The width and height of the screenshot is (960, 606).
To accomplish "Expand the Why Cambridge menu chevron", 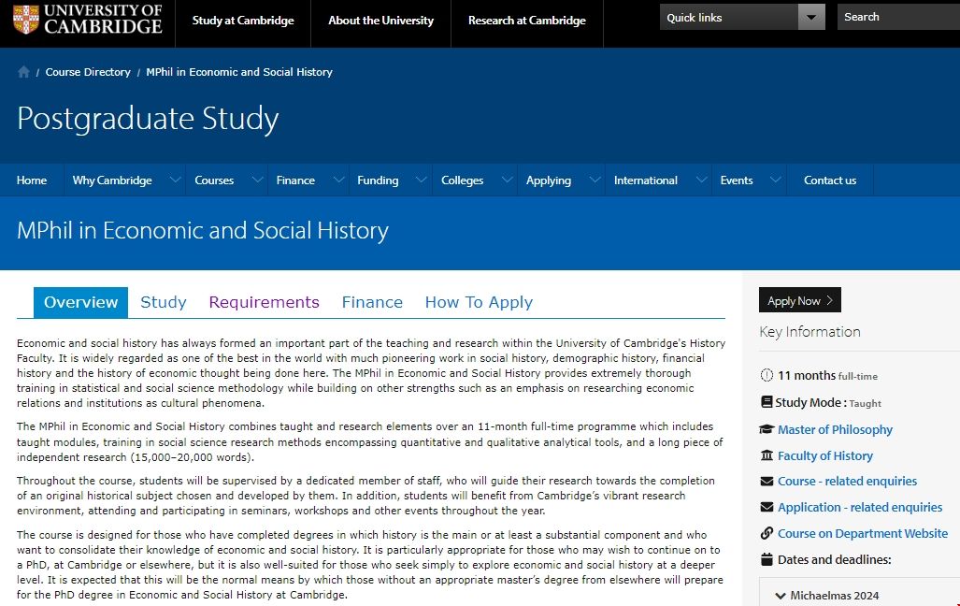I will (x=175, y=180).
